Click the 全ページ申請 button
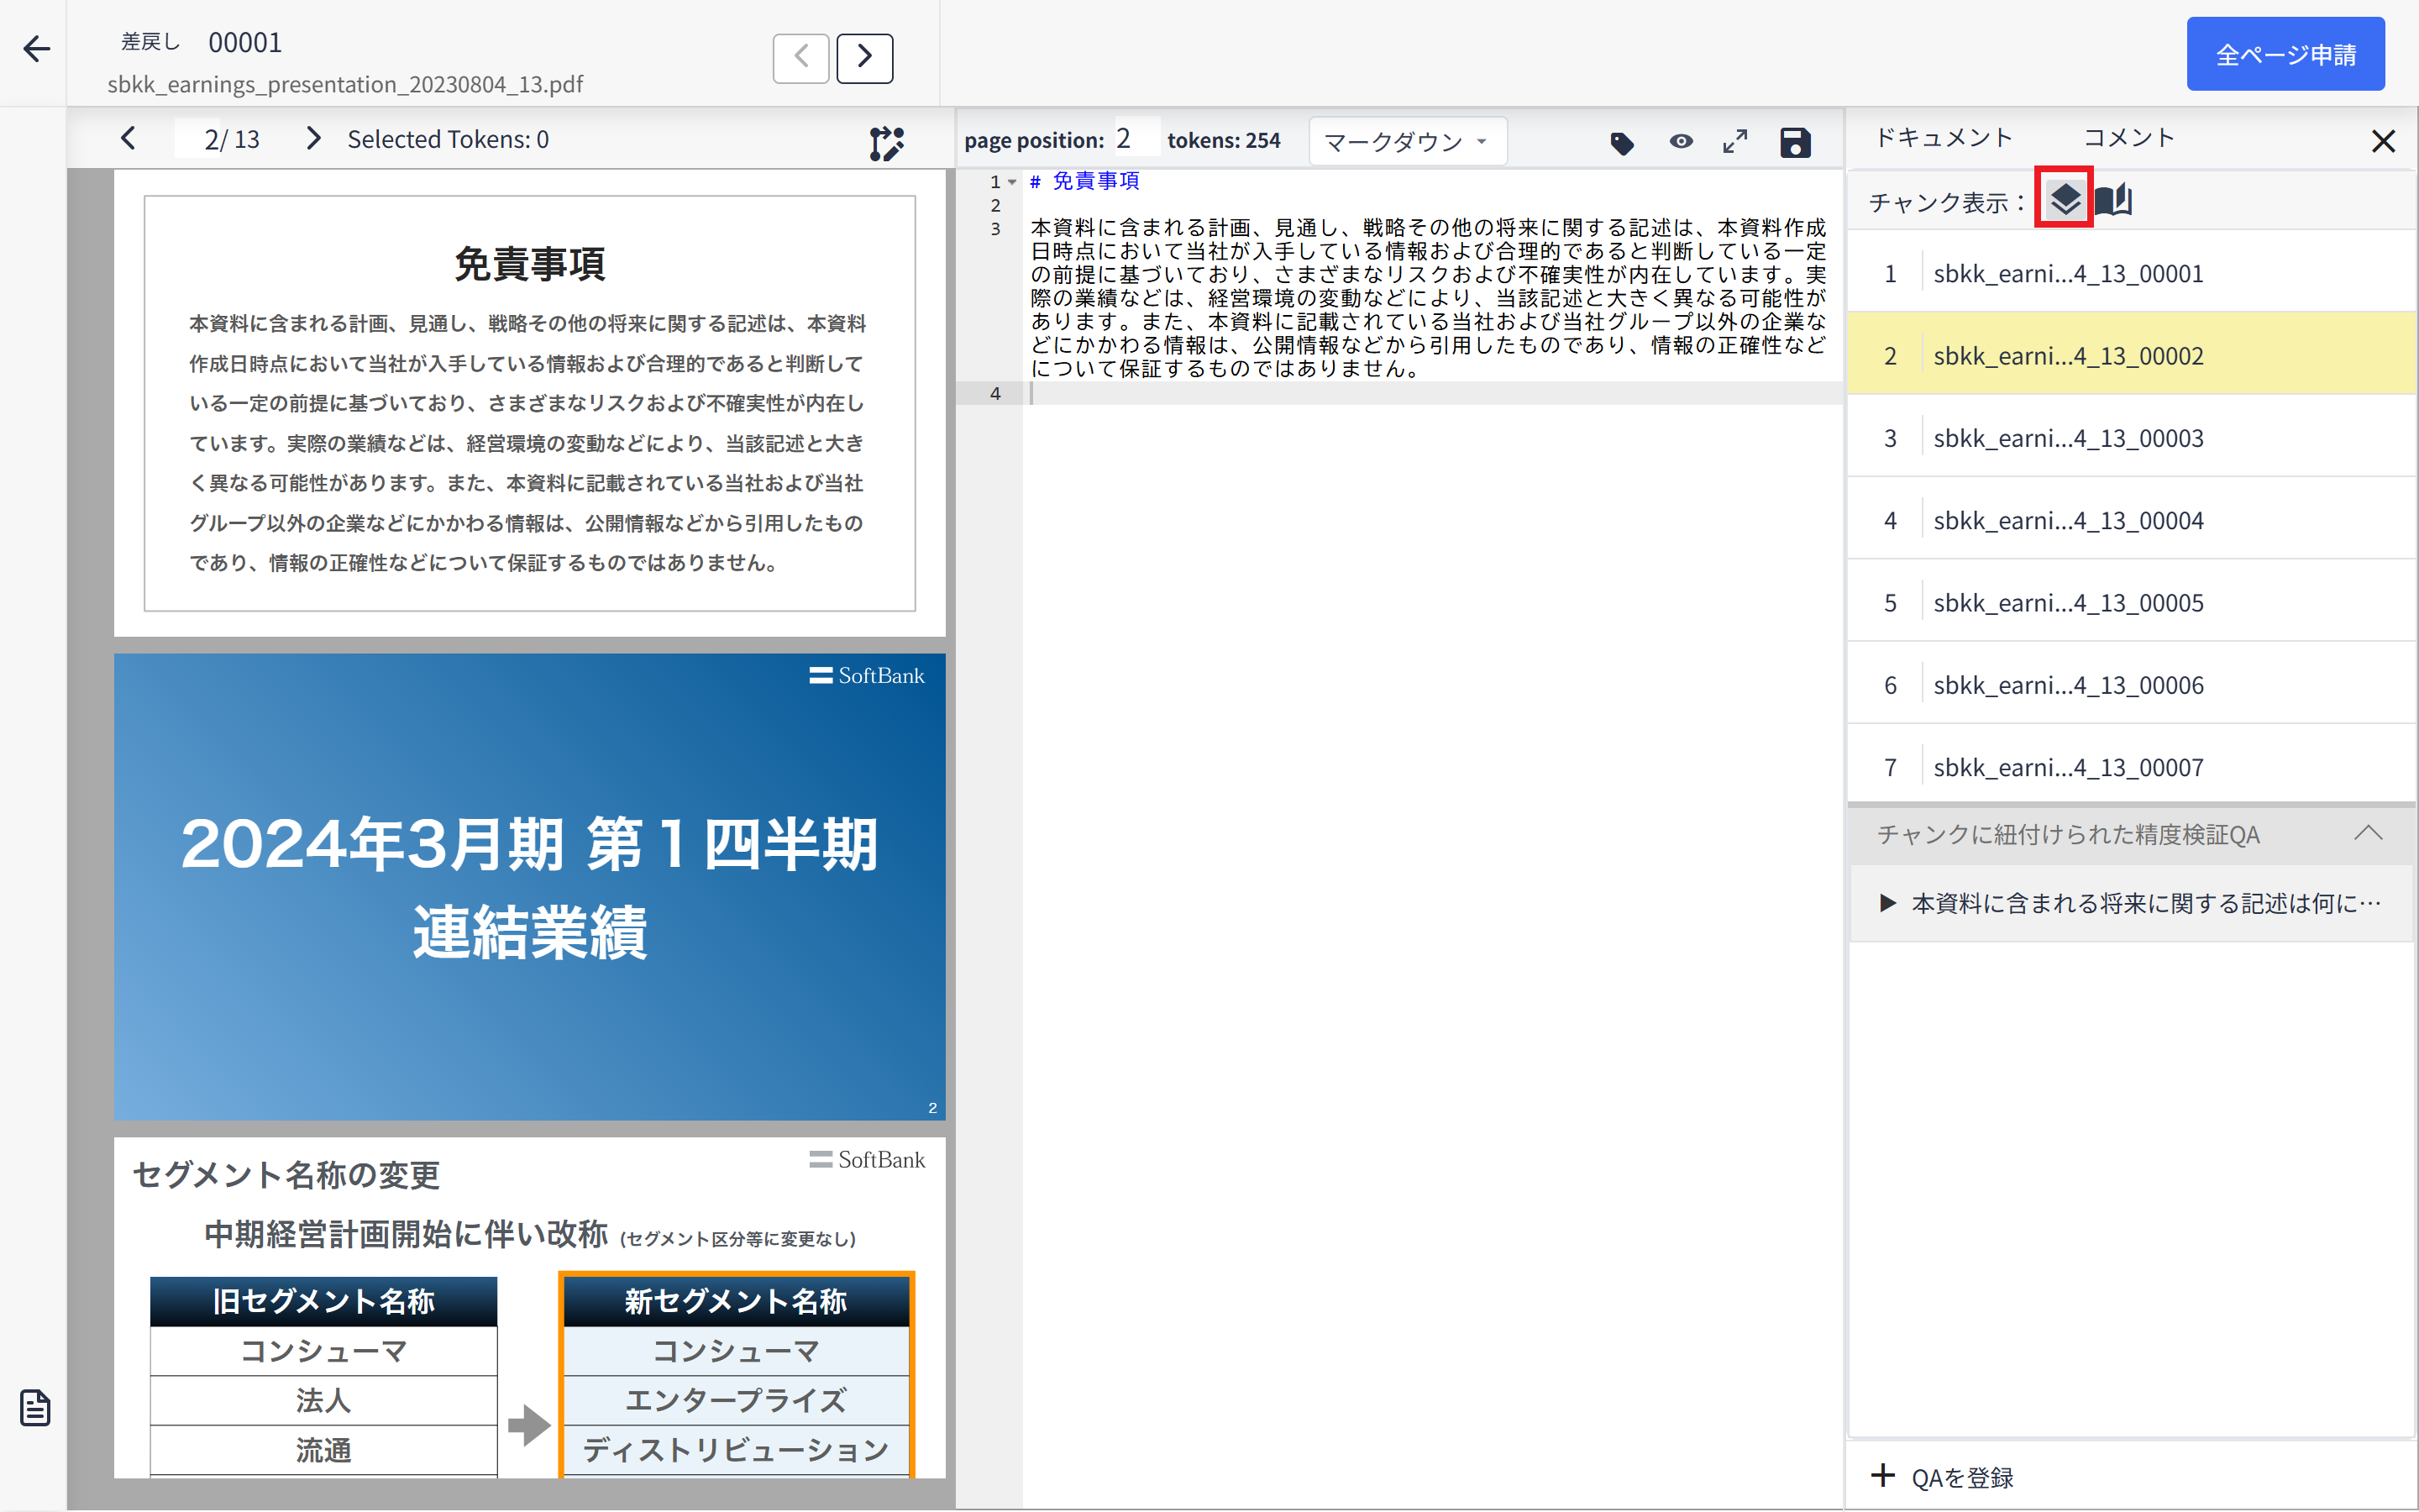2419x1512 pixels. click(2285, 55)
